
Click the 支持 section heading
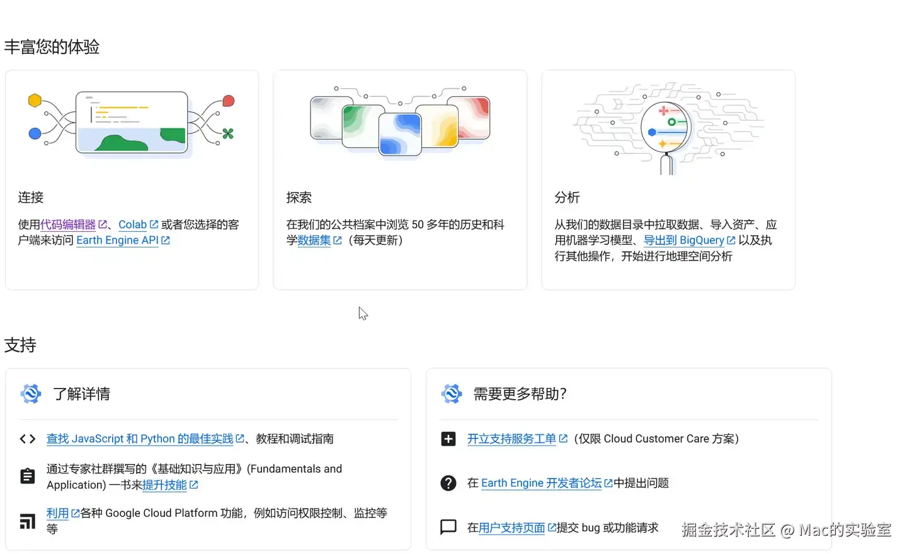[x=20, y=345]
